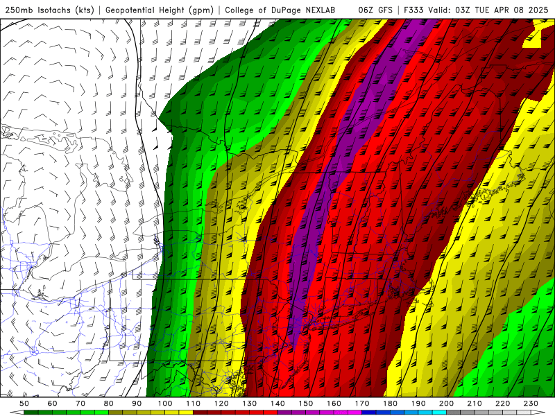Click the brightest yellow swatch just before 110
Screen dimensions: 555x416
pyautogui.click(x=186, y=413)
